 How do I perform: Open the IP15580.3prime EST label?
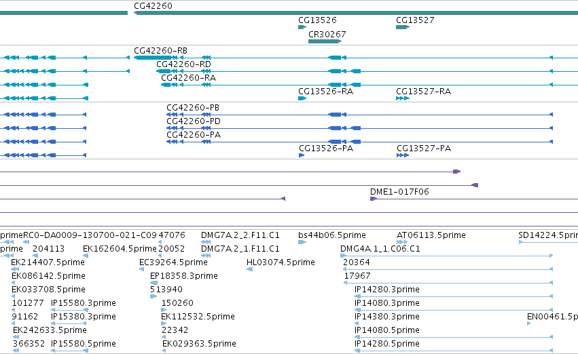coord(84,303)
